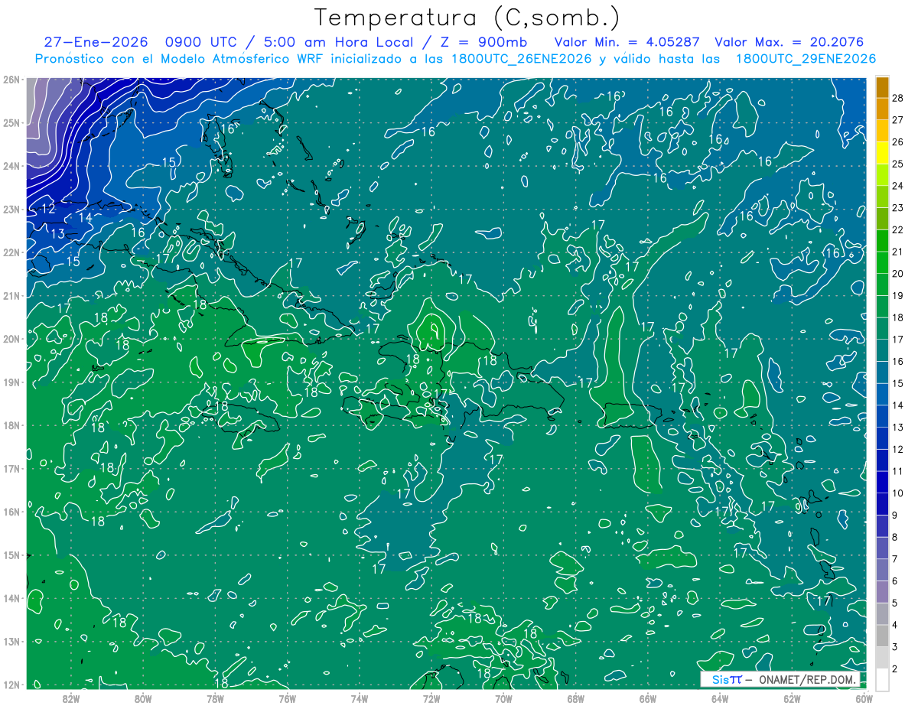Click legend value 20

point(898,274)
